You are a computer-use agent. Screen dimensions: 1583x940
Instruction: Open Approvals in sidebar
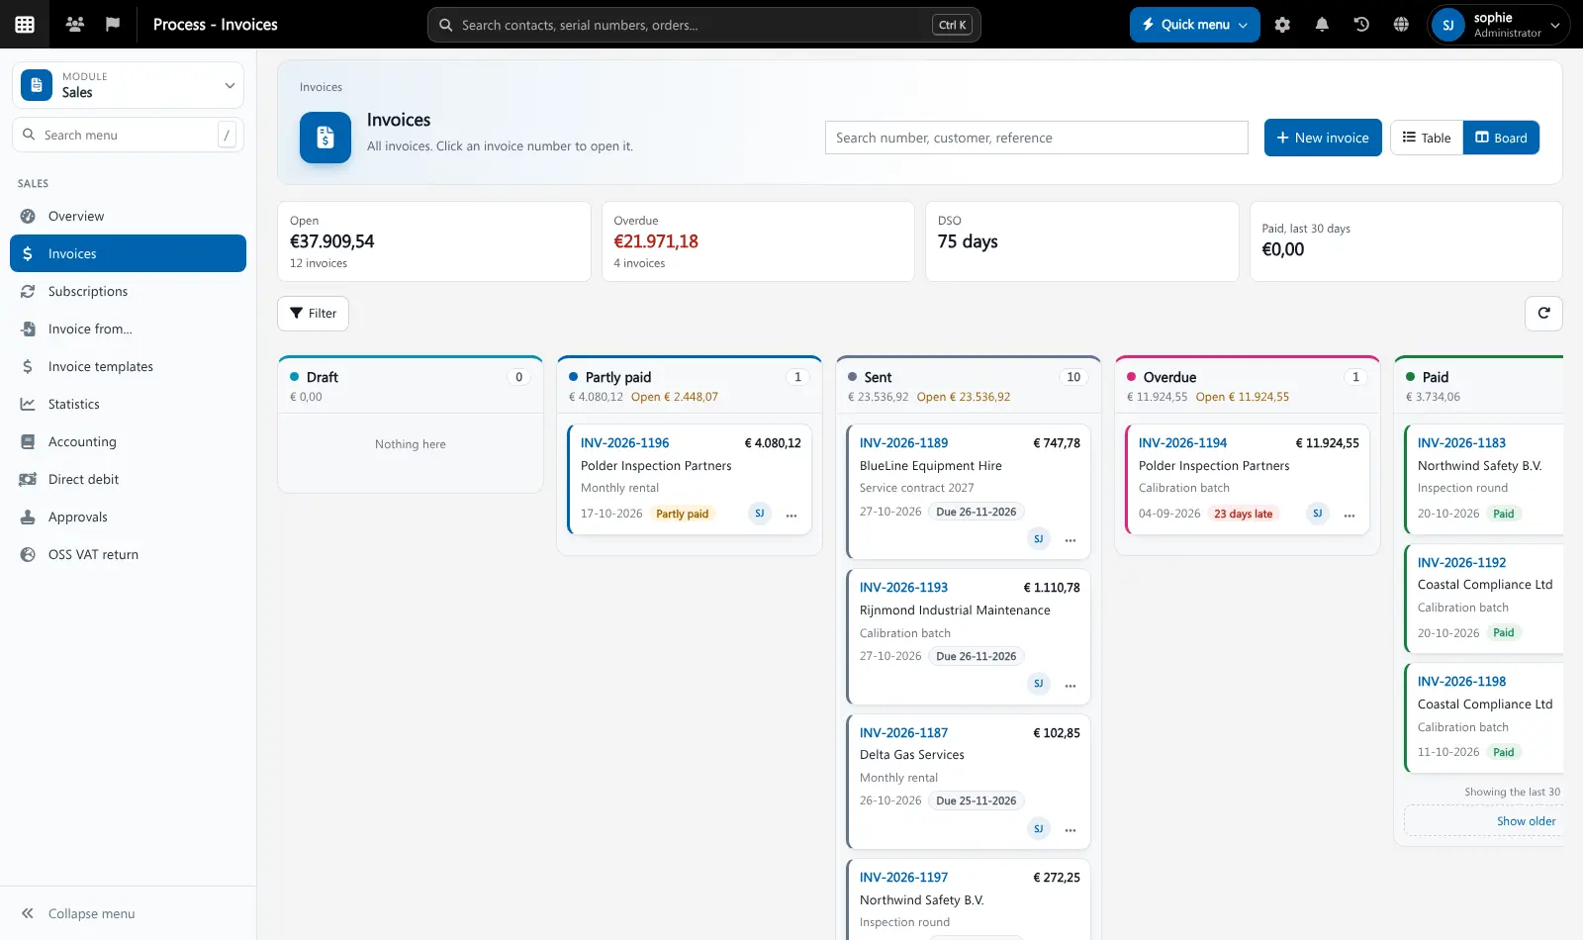tap(128, 517)
